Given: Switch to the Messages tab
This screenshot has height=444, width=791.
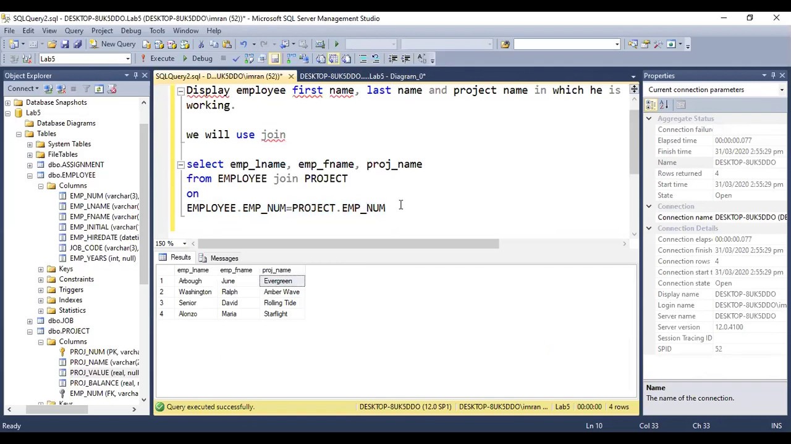Looking at the screenshot, I should 219,258.
